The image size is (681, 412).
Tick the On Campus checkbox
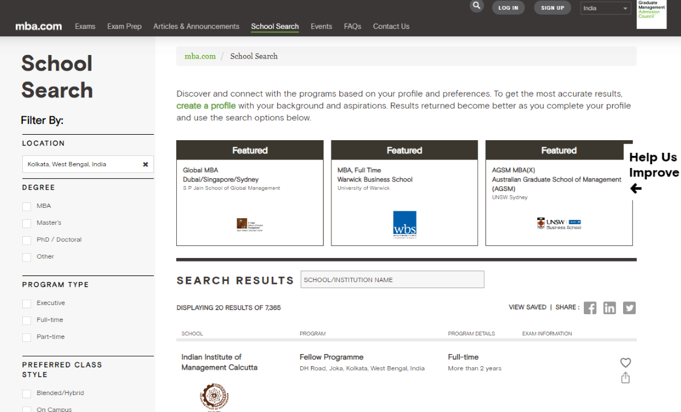tap(27, 410)
